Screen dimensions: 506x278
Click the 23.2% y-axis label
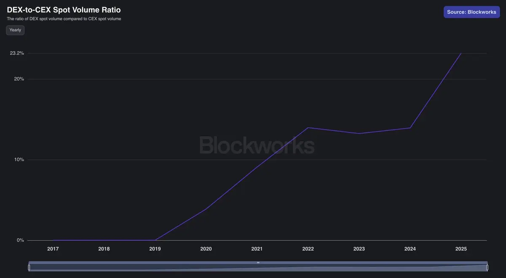(x=17, y=53)
